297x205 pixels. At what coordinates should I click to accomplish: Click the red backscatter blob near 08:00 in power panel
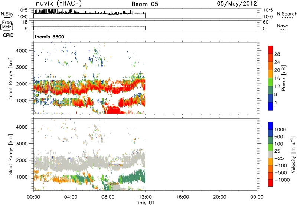point(113,110)
